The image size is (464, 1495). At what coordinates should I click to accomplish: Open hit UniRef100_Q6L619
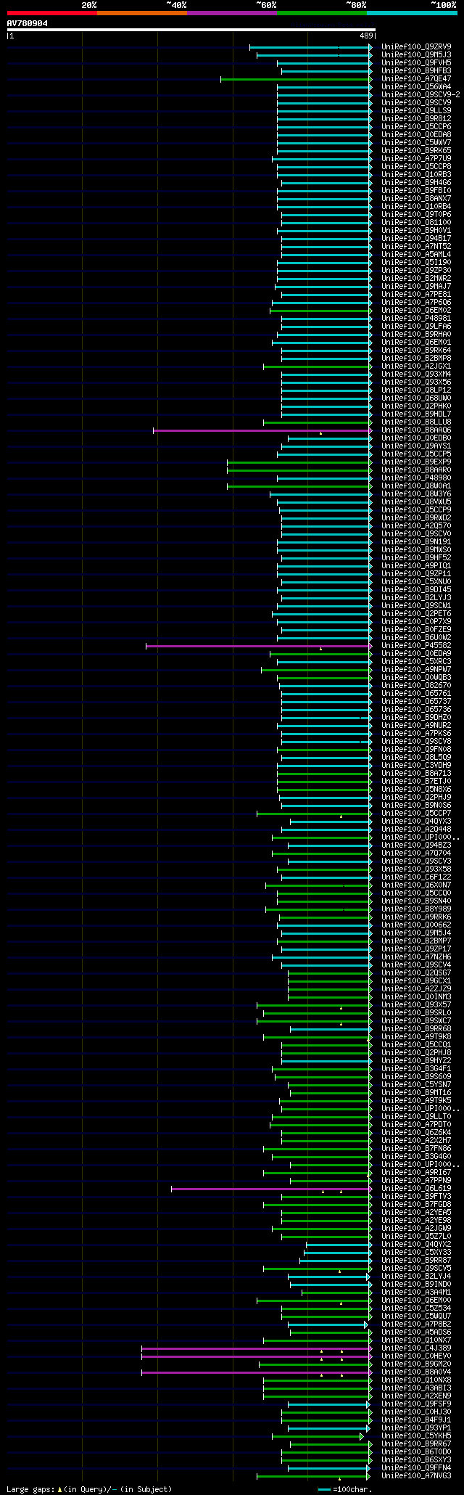pos(416,1188)
